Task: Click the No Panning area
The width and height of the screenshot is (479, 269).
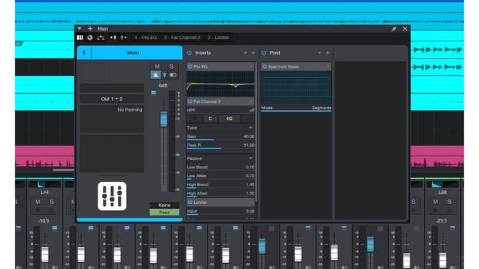Action: tap(112, 119)
